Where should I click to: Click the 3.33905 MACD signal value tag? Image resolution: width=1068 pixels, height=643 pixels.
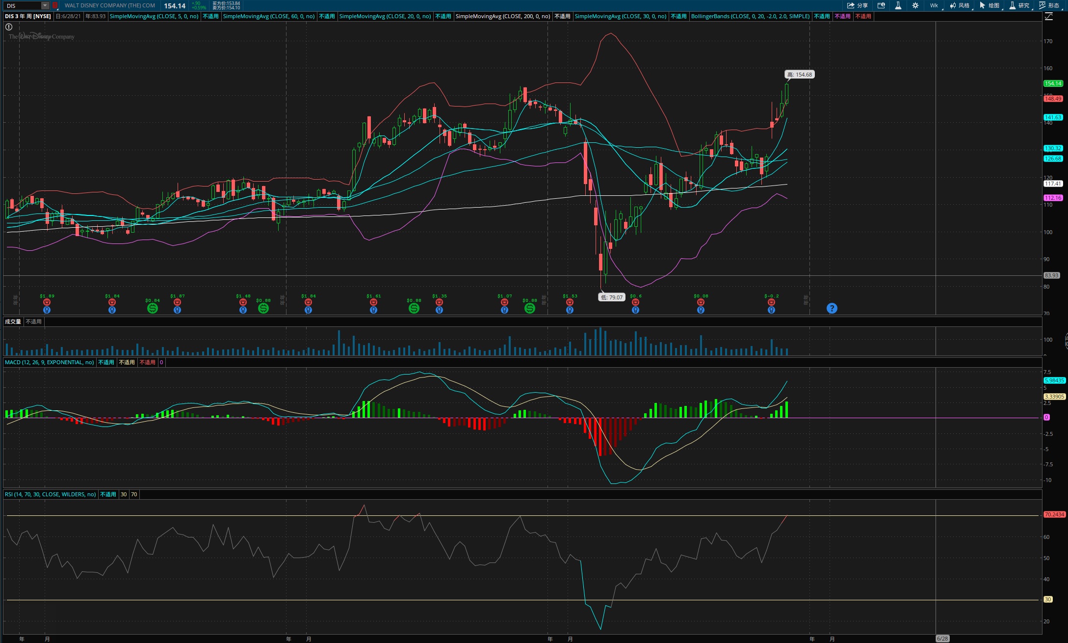(x=1054, y=397)
